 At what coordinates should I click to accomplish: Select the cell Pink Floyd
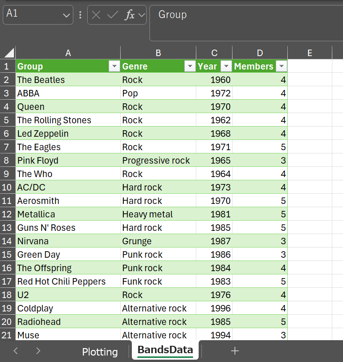(68, 160)
